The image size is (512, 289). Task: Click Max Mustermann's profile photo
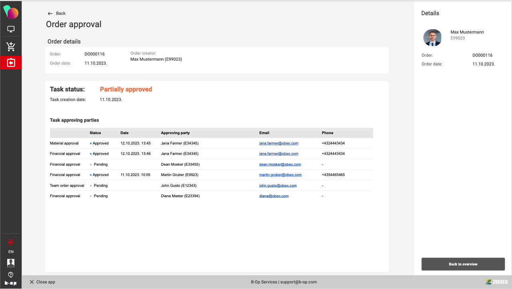433,38
